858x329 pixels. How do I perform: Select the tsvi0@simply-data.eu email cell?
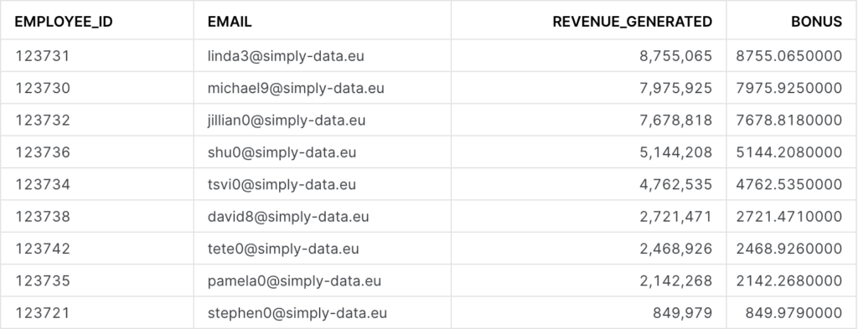323,185
